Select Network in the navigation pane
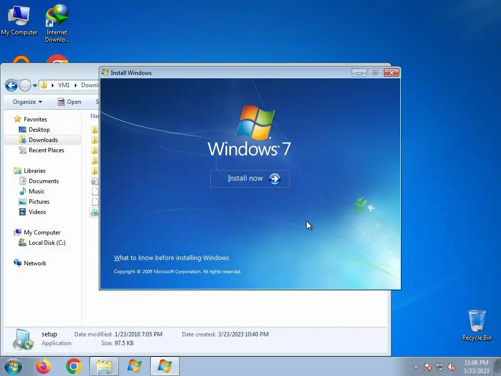This screenshot has width=501, height=376. click(35, 263)
